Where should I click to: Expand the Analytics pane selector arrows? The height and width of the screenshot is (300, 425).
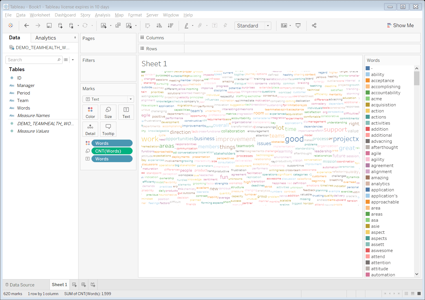[75, 38]
